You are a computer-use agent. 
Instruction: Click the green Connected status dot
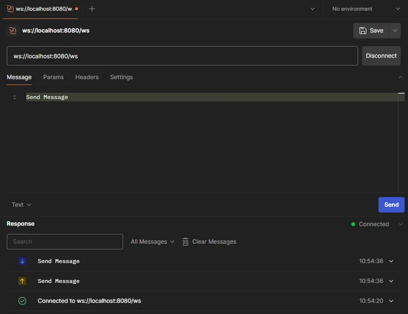pos(353,224)
